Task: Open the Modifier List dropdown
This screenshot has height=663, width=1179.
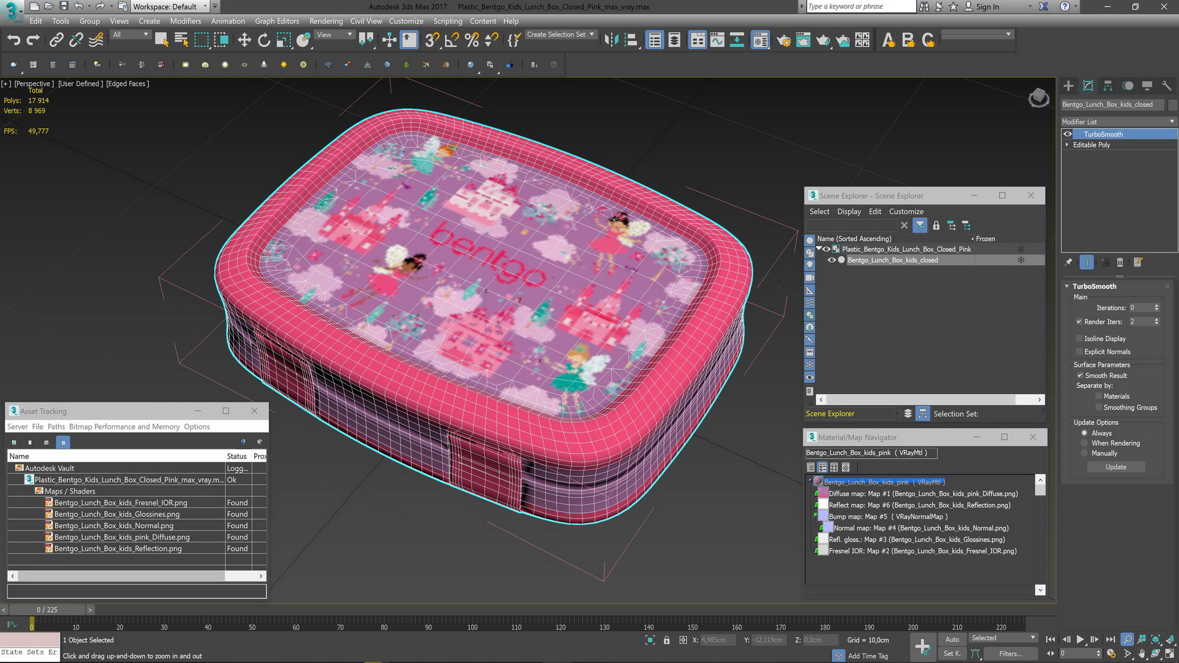Action: 1119,122
